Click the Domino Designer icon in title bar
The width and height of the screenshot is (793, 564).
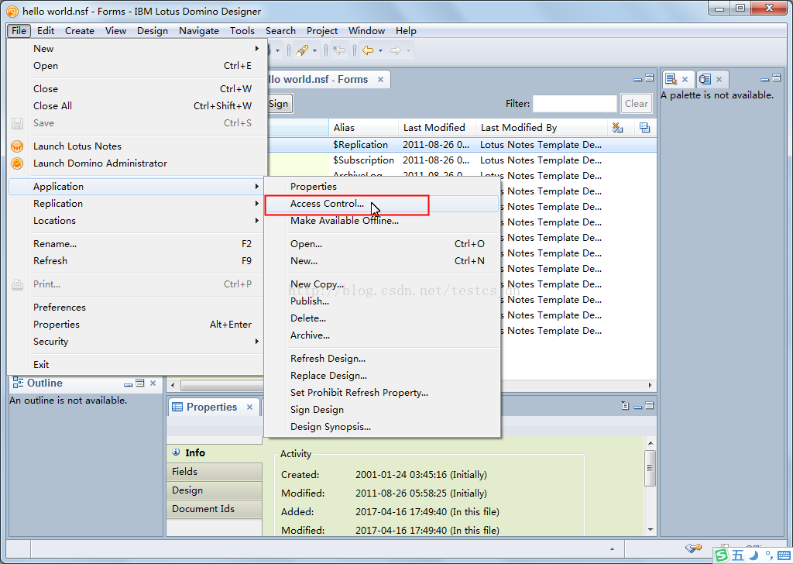tap(12, 11)
